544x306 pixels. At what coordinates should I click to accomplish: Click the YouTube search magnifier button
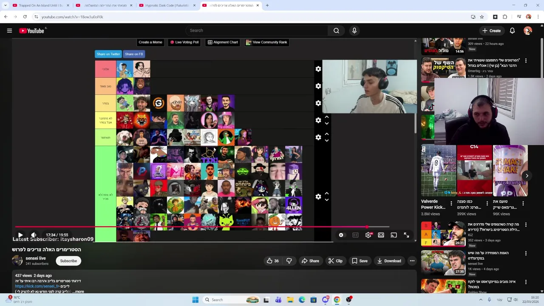click(336, 31)
